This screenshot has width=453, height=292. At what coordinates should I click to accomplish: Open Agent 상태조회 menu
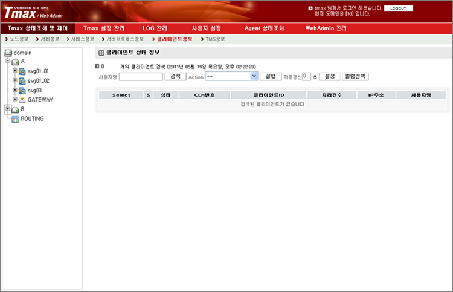(x=265, y=28)
